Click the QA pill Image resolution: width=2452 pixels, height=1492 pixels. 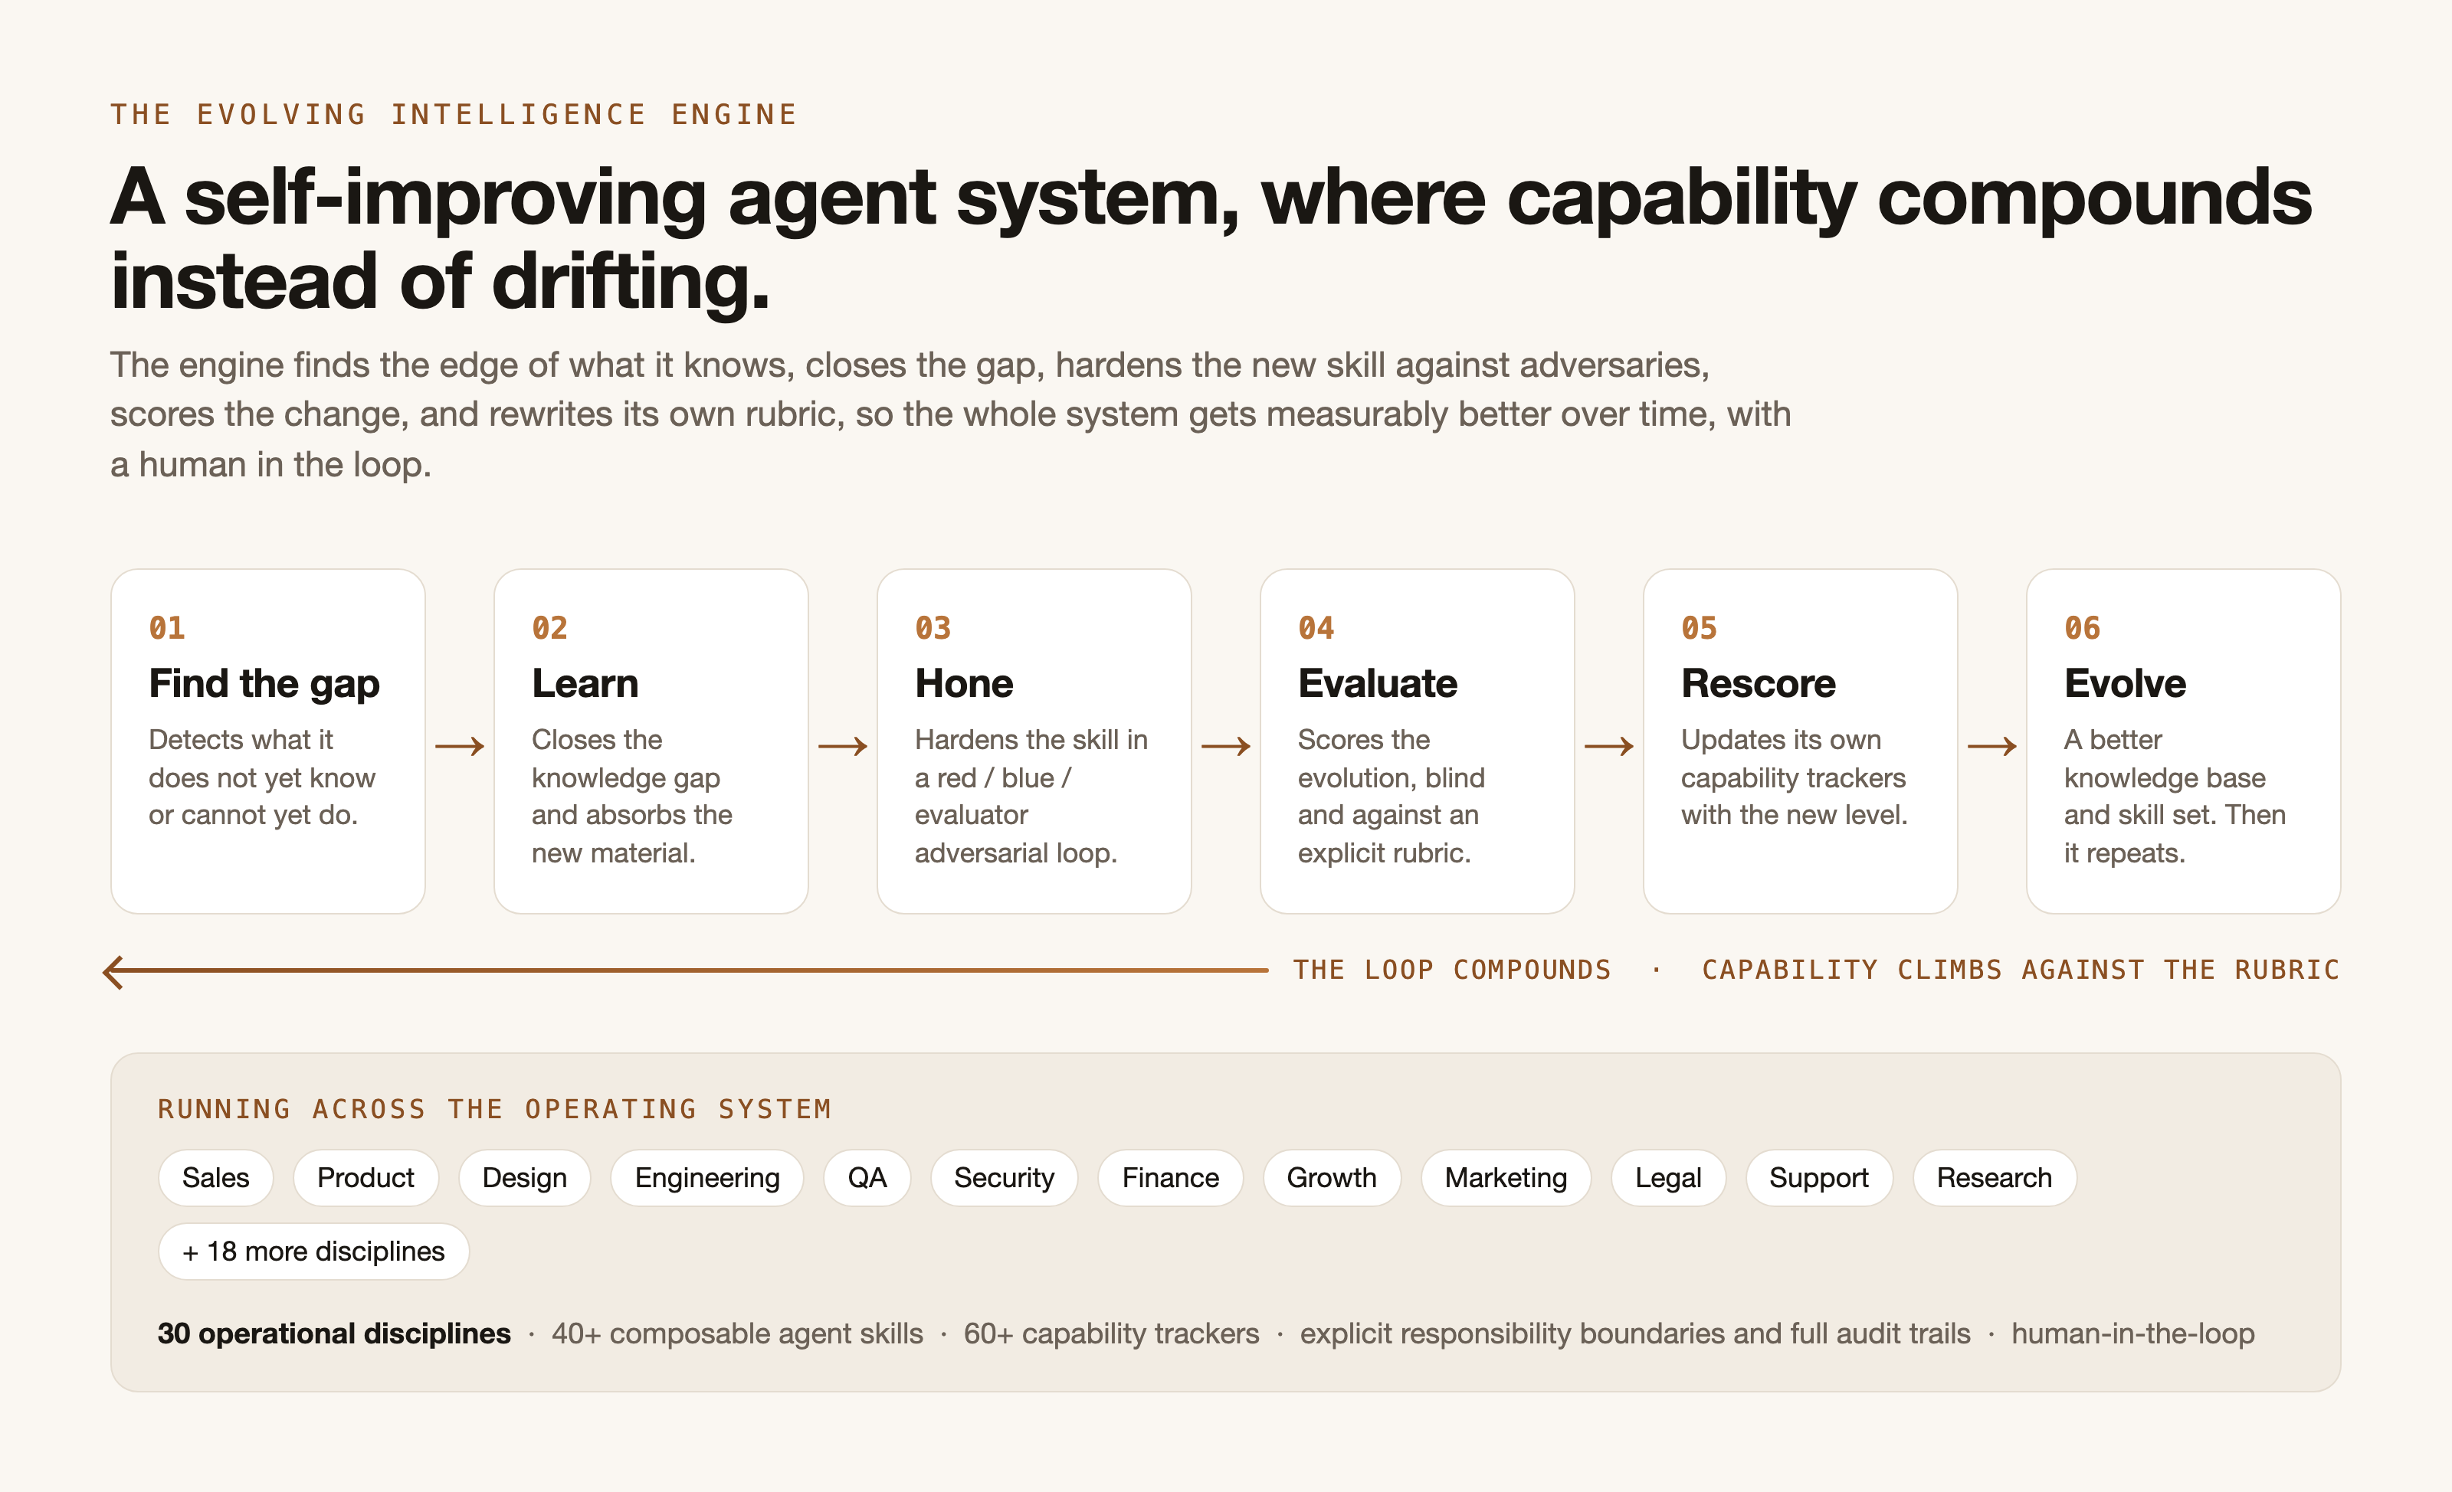click(867, 1178)
